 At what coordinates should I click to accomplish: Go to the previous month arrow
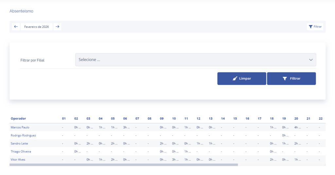[16, 27]
